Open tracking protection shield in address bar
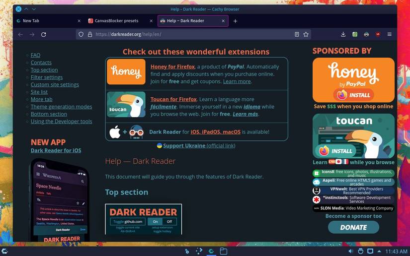The height and width of the screenshot is (256, 410). [x=81, y=34]
